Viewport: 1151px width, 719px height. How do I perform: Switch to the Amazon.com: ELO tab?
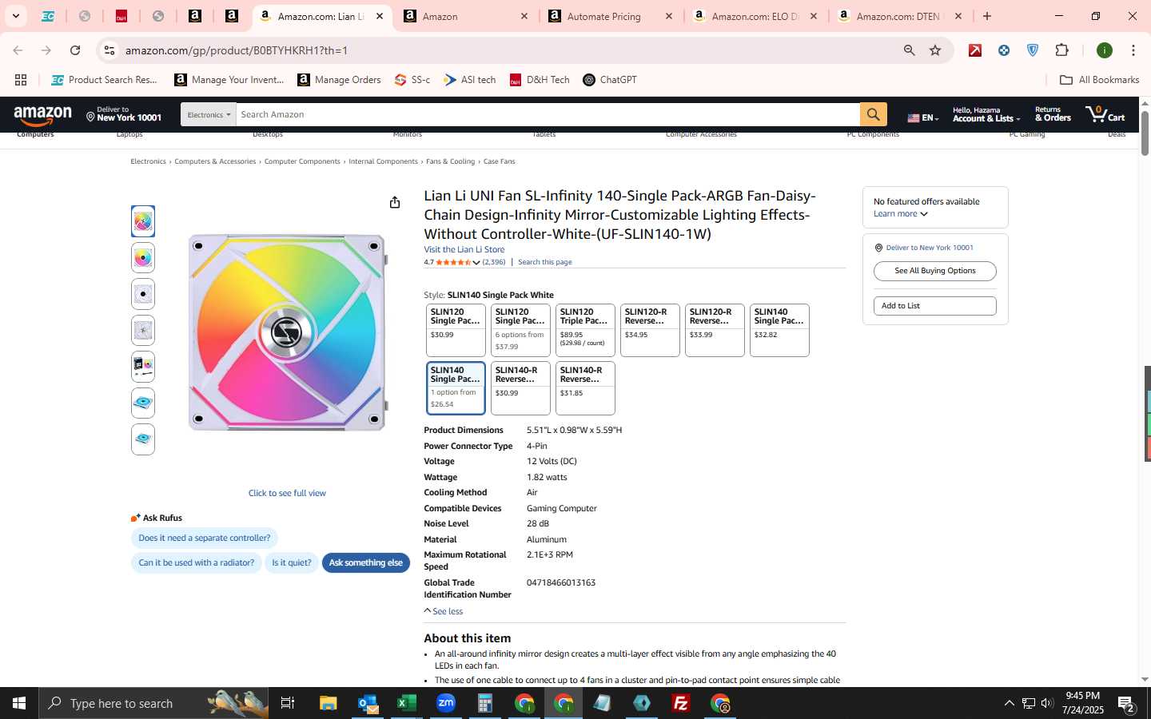pyautogui.click(x=756, y=16)
